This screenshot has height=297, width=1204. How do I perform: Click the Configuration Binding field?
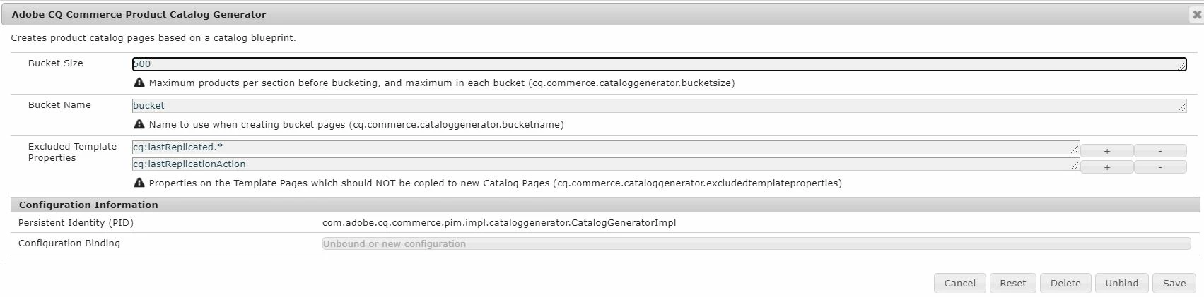coord(756,243)
